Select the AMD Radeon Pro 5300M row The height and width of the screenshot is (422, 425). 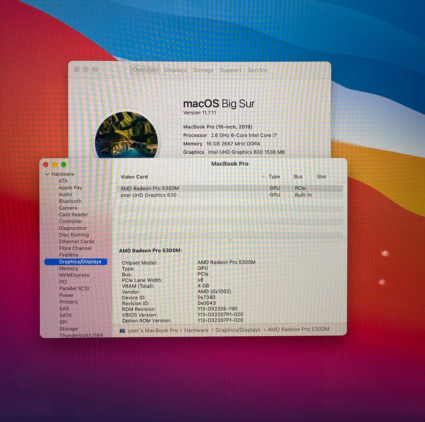230,188
